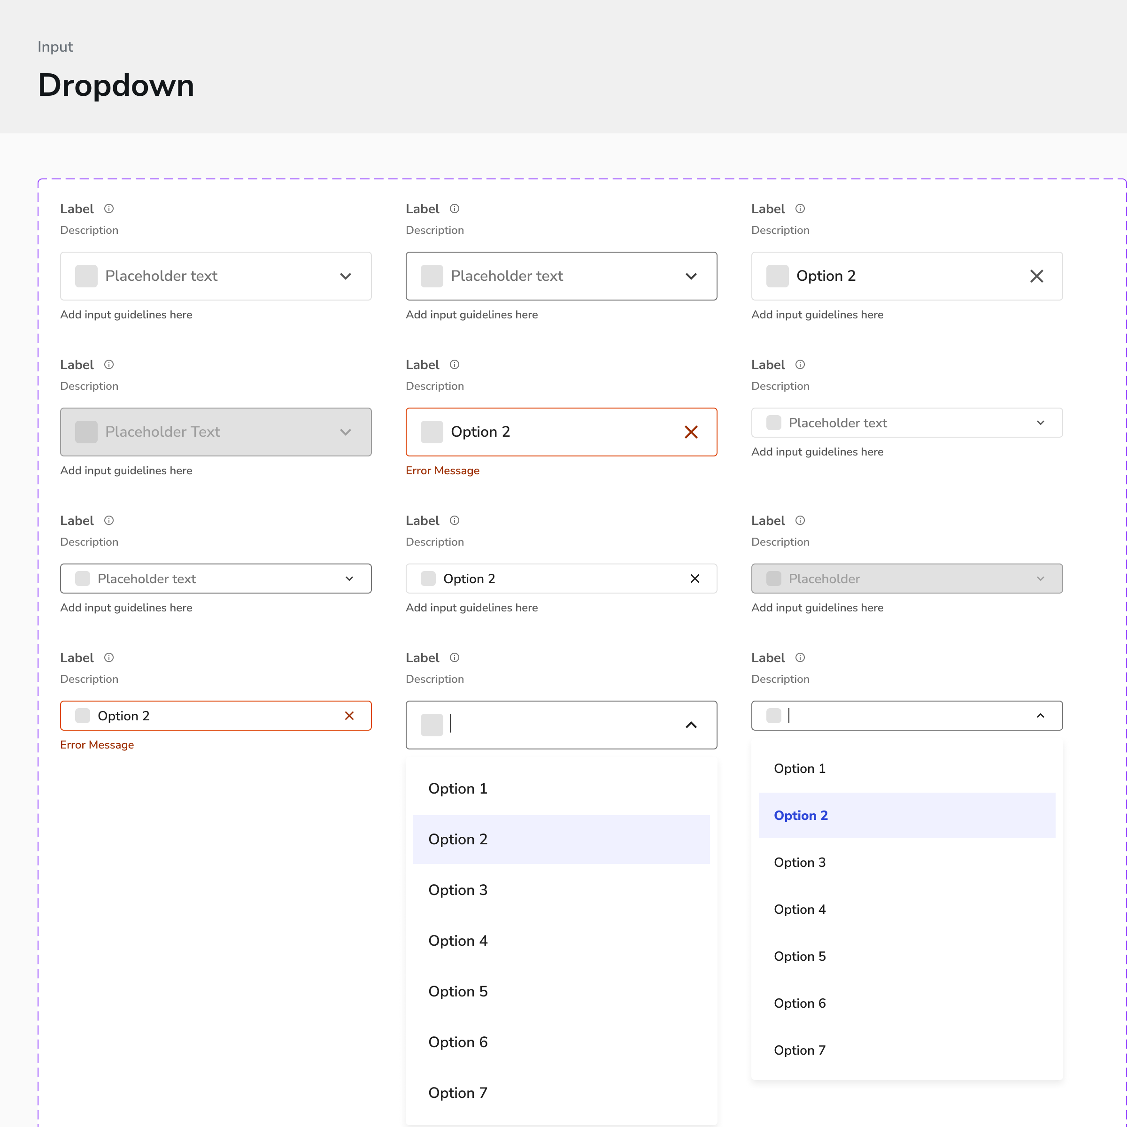Viewport: 1127px width, 1127px height.
Task: Select Option 3 in the large dropdown list
Action: pyautogui.click(x=561, y=890)
